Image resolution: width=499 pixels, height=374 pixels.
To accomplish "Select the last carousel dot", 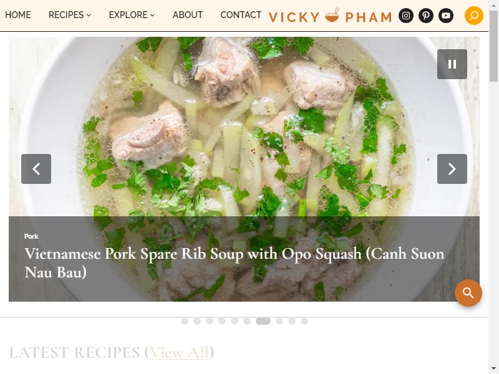I will click(x=304, y=321).
